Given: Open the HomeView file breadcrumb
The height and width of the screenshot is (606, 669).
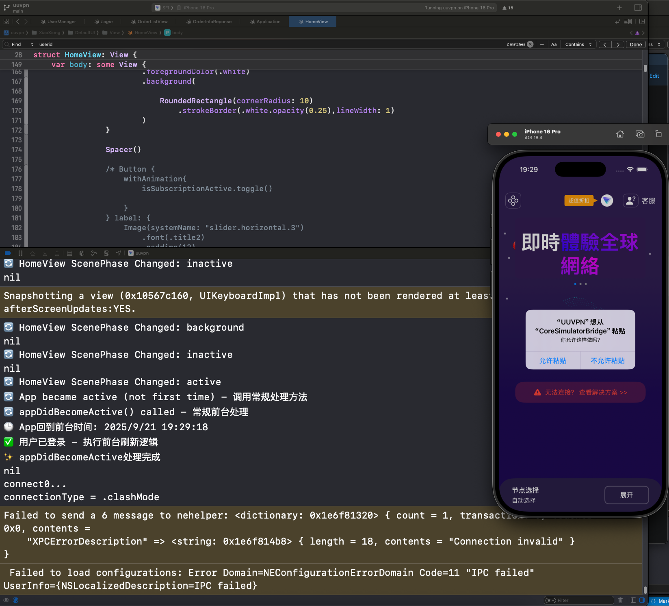Looking at the screenshot, I should click(x=143, y=33).
